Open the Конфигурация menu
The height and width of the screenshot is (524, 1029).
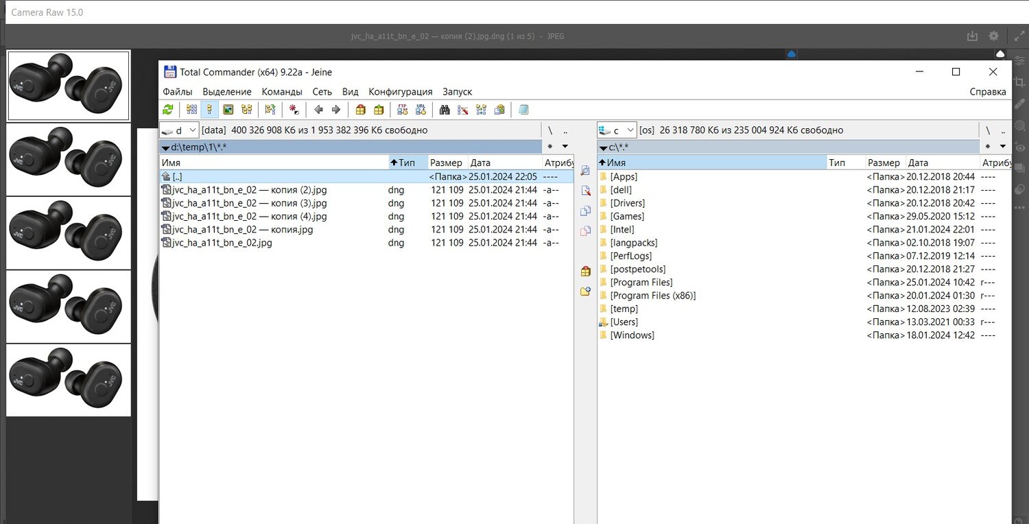pyautogui.click(x=400, y=92)
